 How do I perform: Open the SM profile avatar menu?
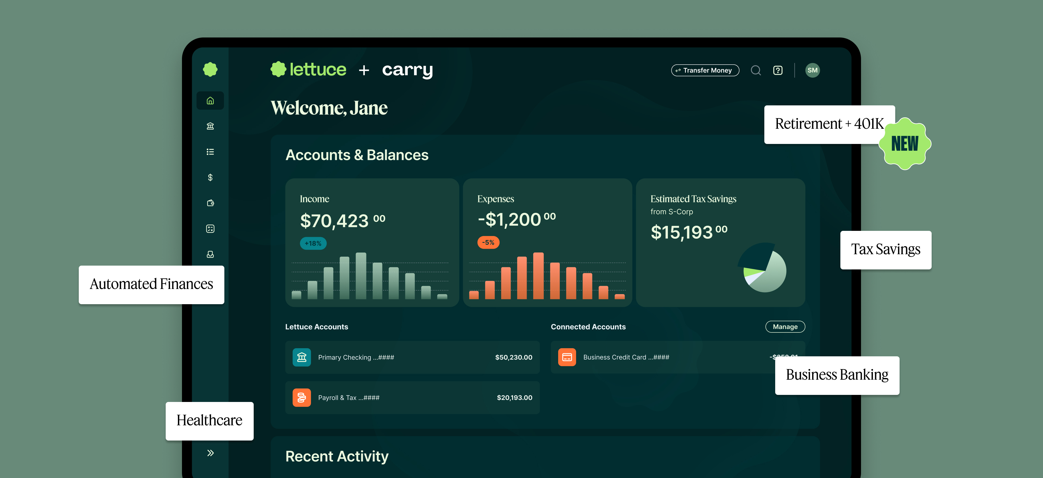tap(813, 70)
